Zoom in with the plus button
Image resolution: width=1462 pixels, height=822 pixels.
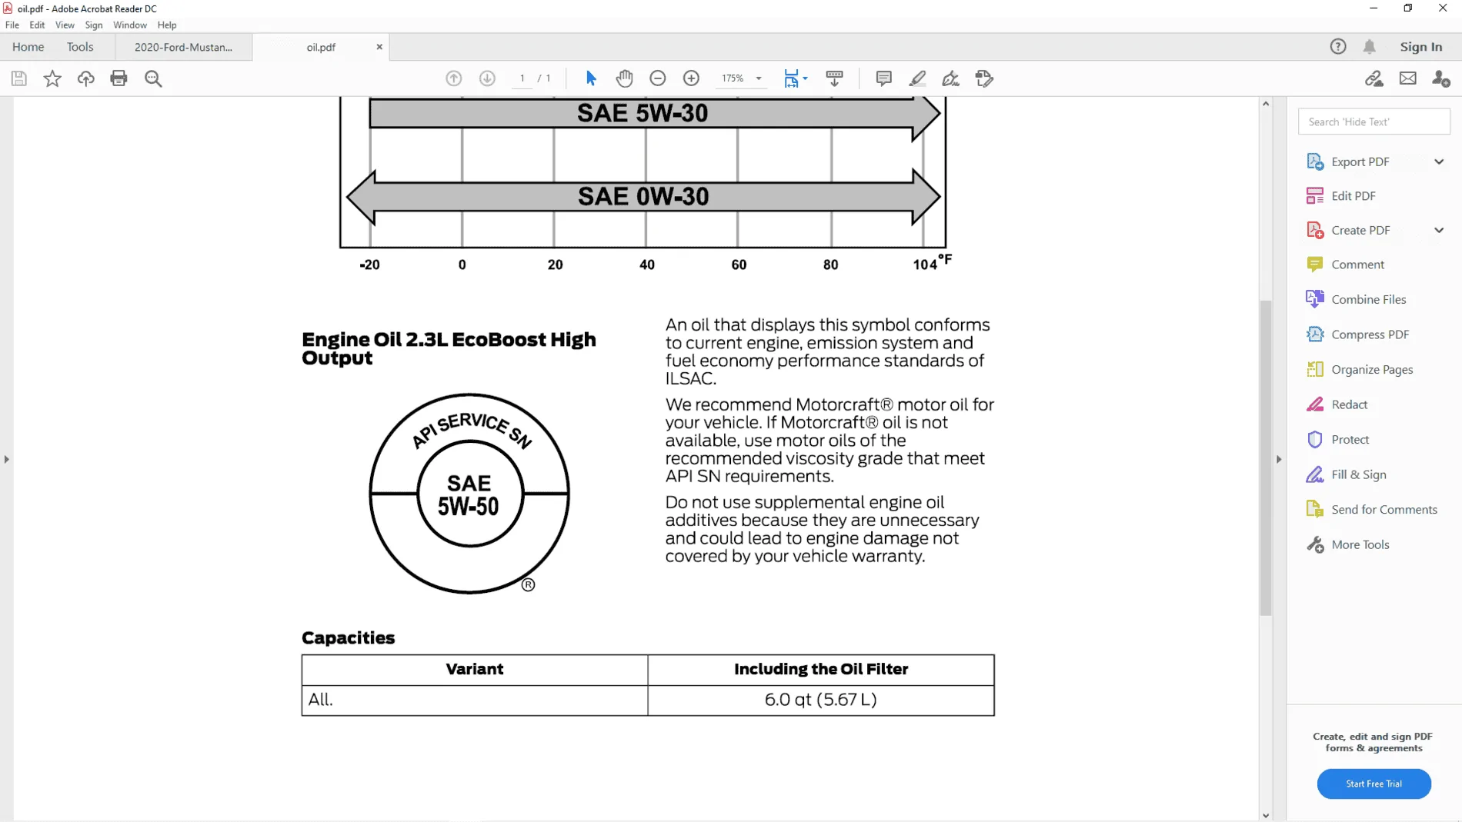[x=691, y=78]
